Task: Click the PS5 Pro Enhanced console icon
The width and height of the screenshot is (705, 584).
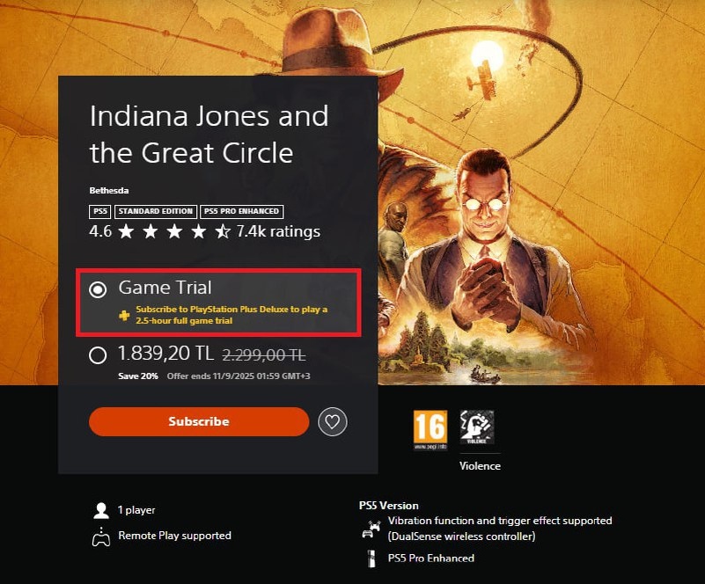Action: pos(371,558)
